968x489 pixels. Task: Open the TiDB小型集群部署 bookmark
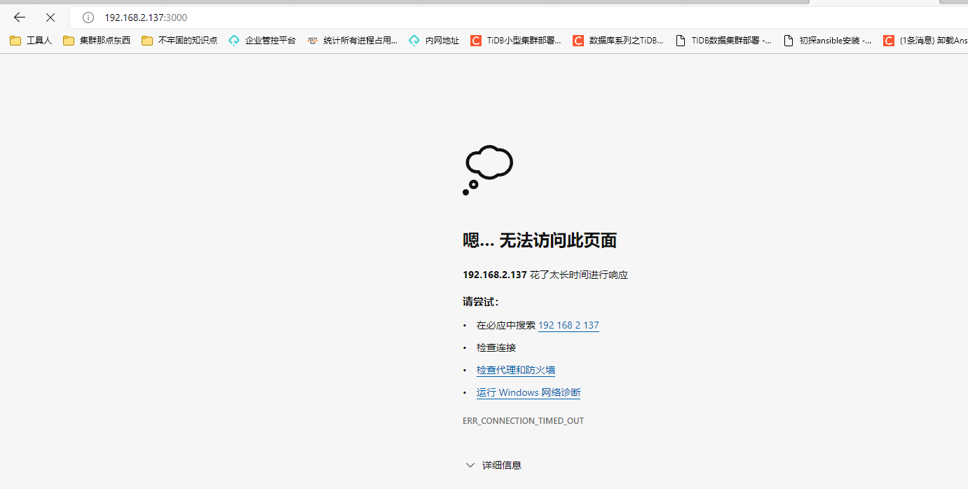pyautogui.click(x=516, y=41)
